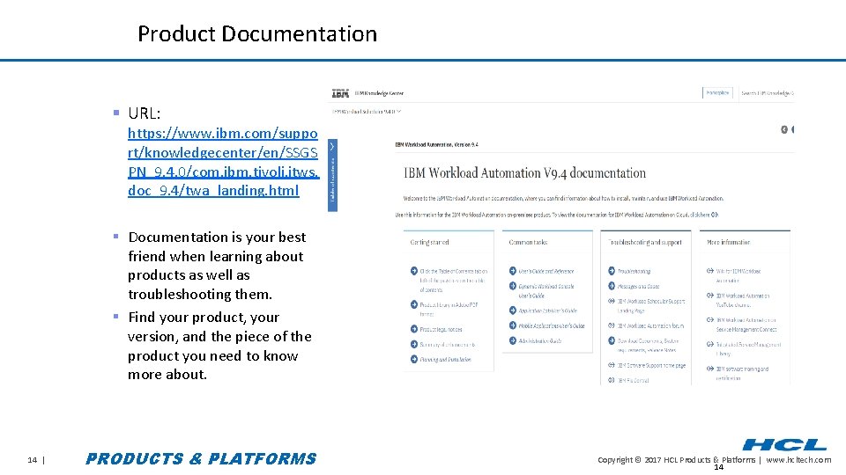Viewport: 846px width, 475px height.
Task: Click external-link icon for IBM software training
Action: point(710,369)
